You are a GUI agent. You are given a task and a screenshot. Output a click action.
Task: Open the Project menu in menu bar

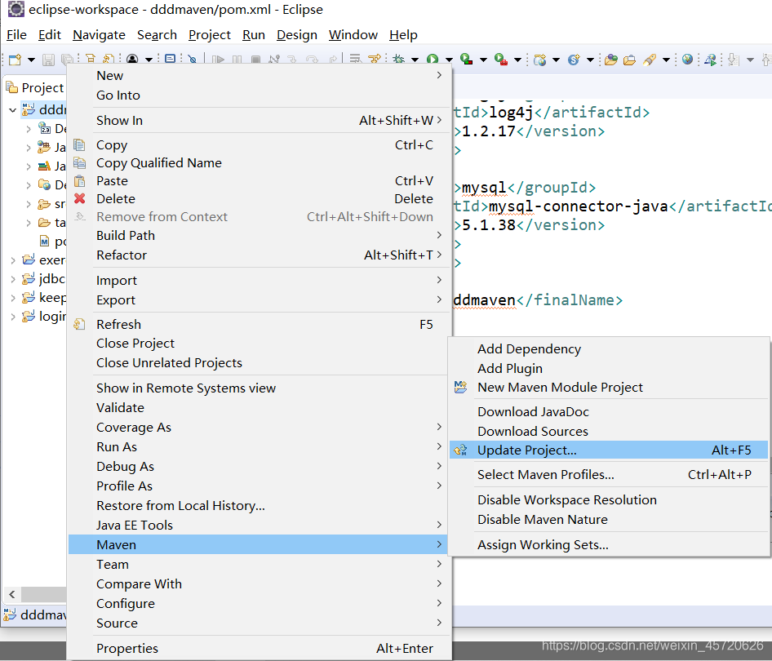coord(209,35)
